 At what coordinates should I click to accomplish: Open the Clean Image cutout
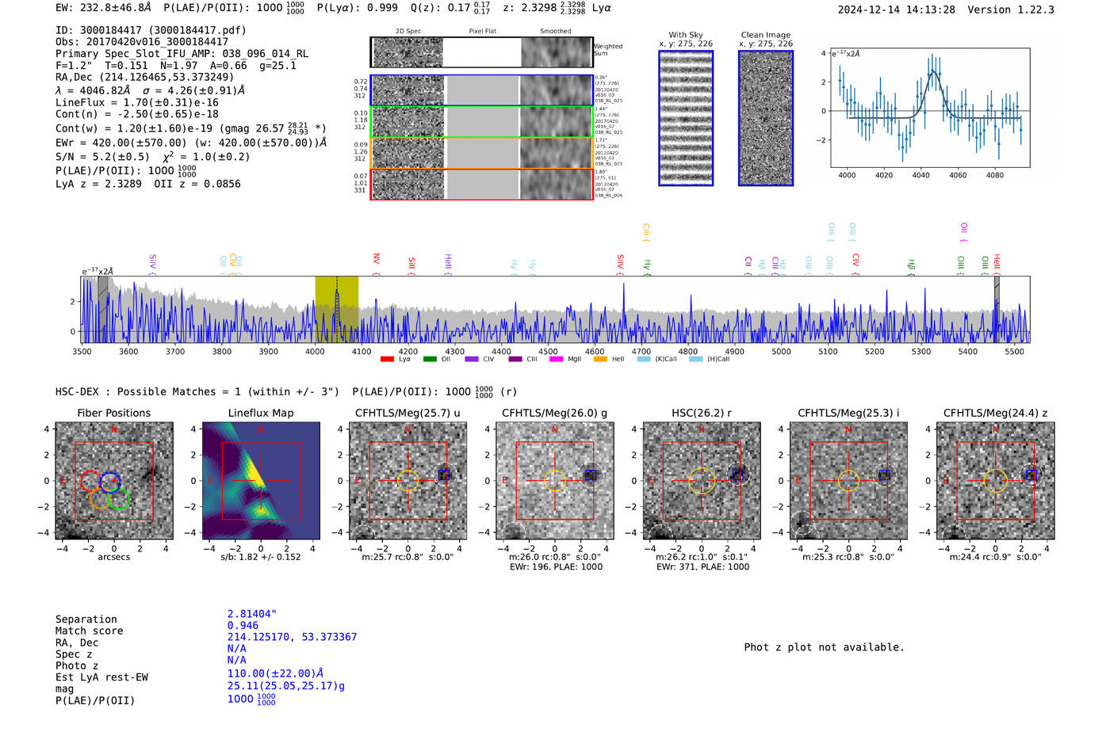[x=766, y=118]
